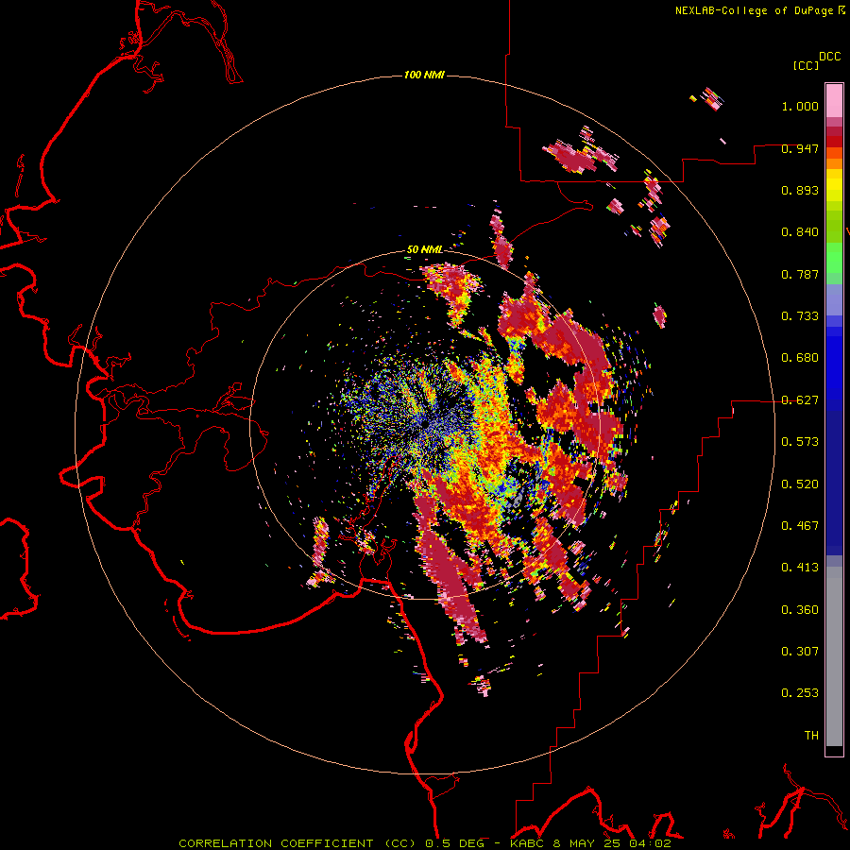This screenshot has width=850, height=850.
Task: Click the 0.947 legend value
Action: pyautogui.click(x=800, y=148)
